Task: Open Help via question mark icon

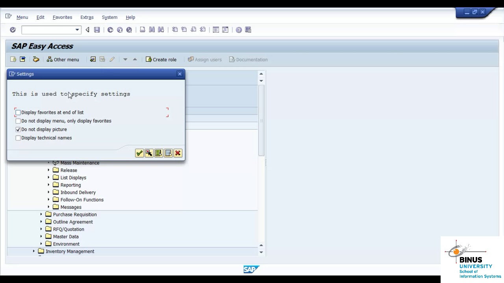Action: coord(239,30)
